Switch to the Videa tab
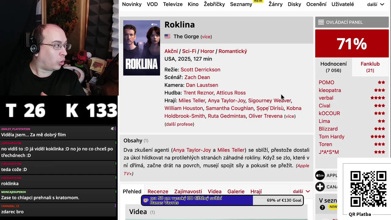This screenshot has height=220, width=391. click(214, 192)
